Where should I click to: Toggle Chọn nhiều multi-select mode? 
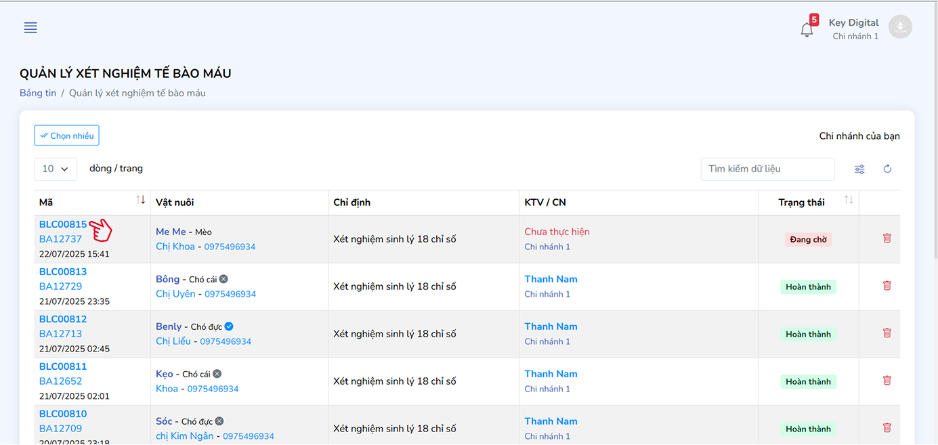coord(66,135)
